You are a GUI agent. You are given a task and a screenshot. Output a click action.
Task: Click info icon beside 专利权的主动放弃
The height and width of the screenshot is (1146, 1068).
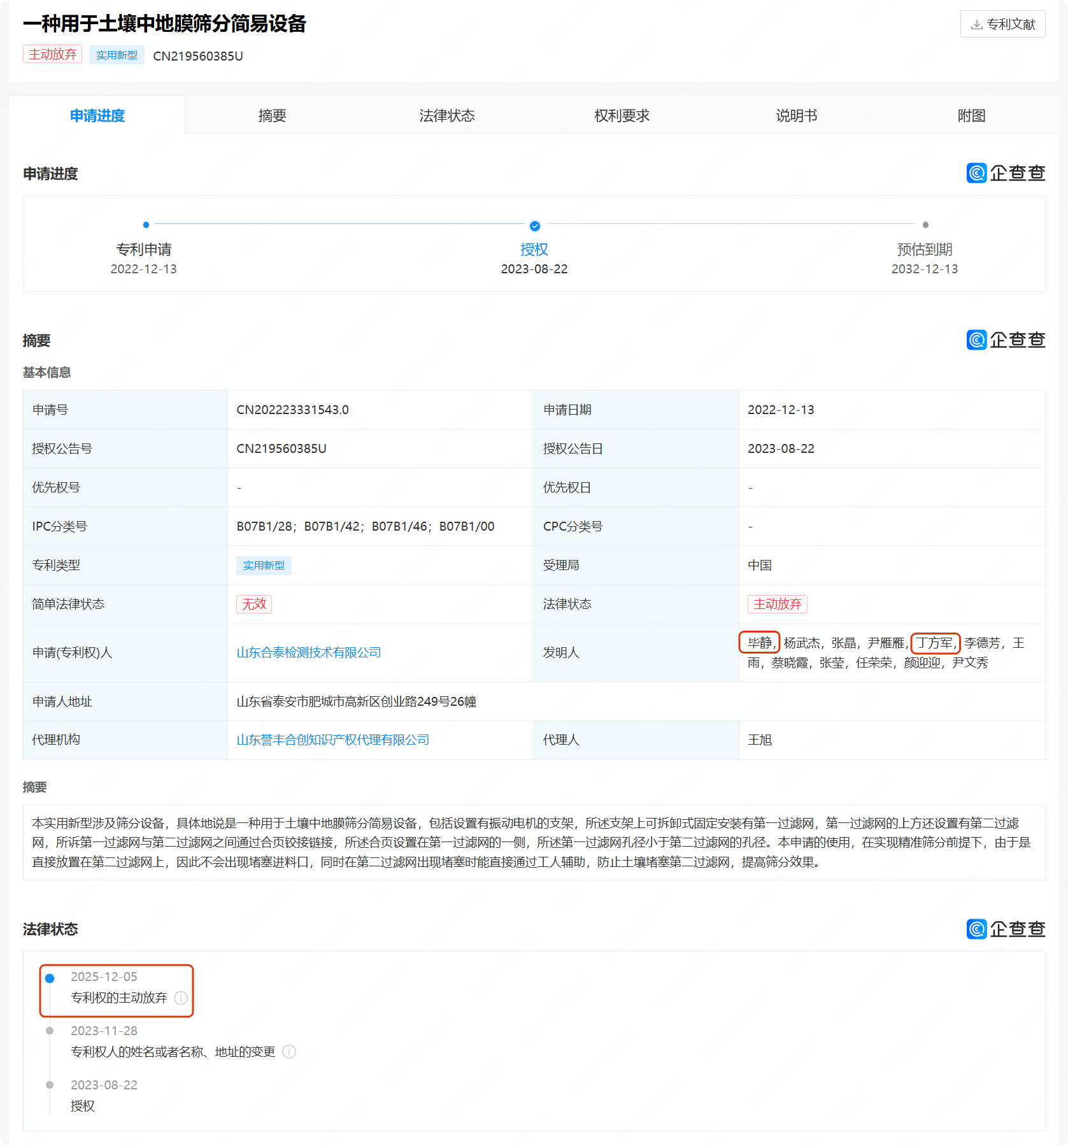pos(181,998)
